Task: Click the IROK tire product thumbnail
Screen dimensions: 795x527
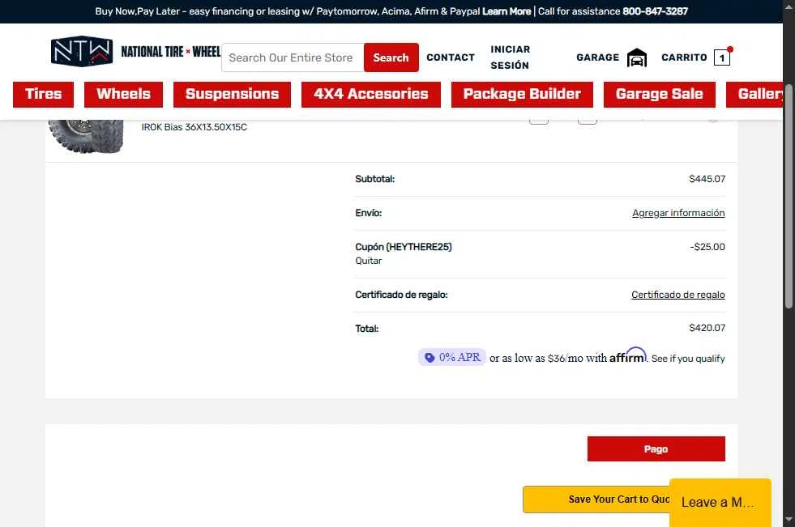Action: tap(86, 136)
